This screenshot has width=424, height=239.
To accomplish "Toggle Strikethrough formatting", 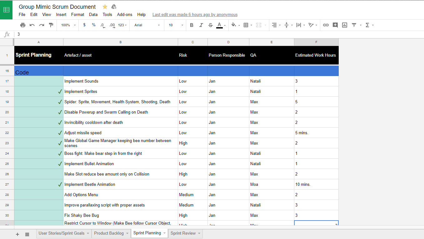I will 210,25.
